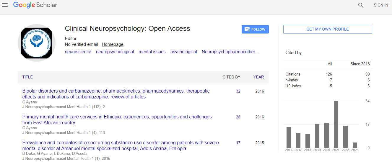This screenshot has width=392, height=166.
Task: Click the Sign In link
Action: (381, 5)
